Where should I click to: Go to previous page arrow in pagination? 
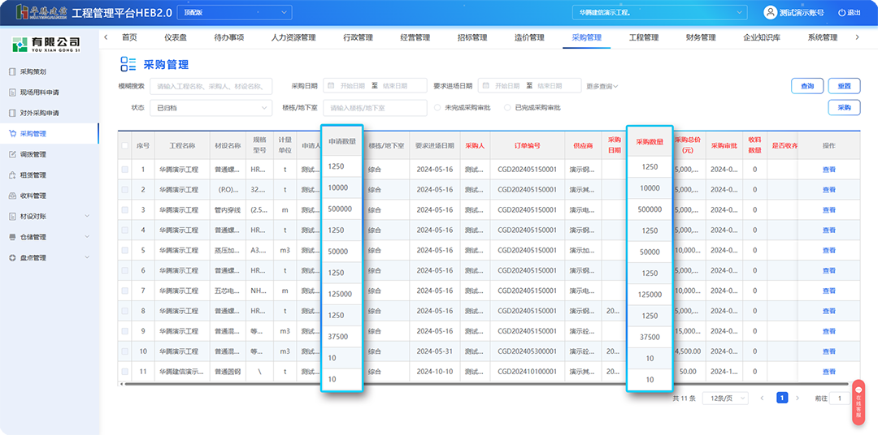762,398
